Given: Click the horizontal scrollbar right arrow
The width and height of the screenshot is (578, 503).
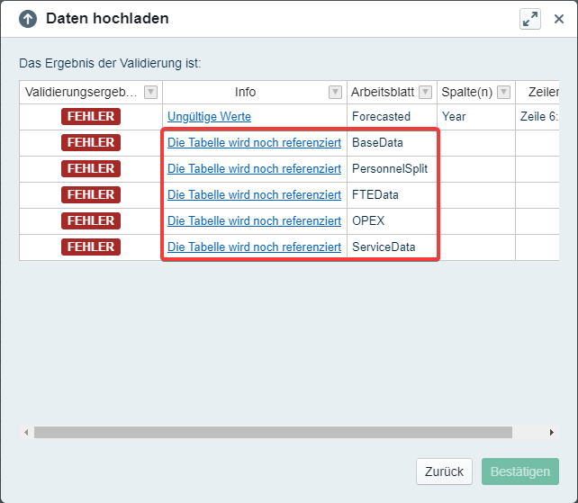Looking at the screenshot, I should coord(552,433).
